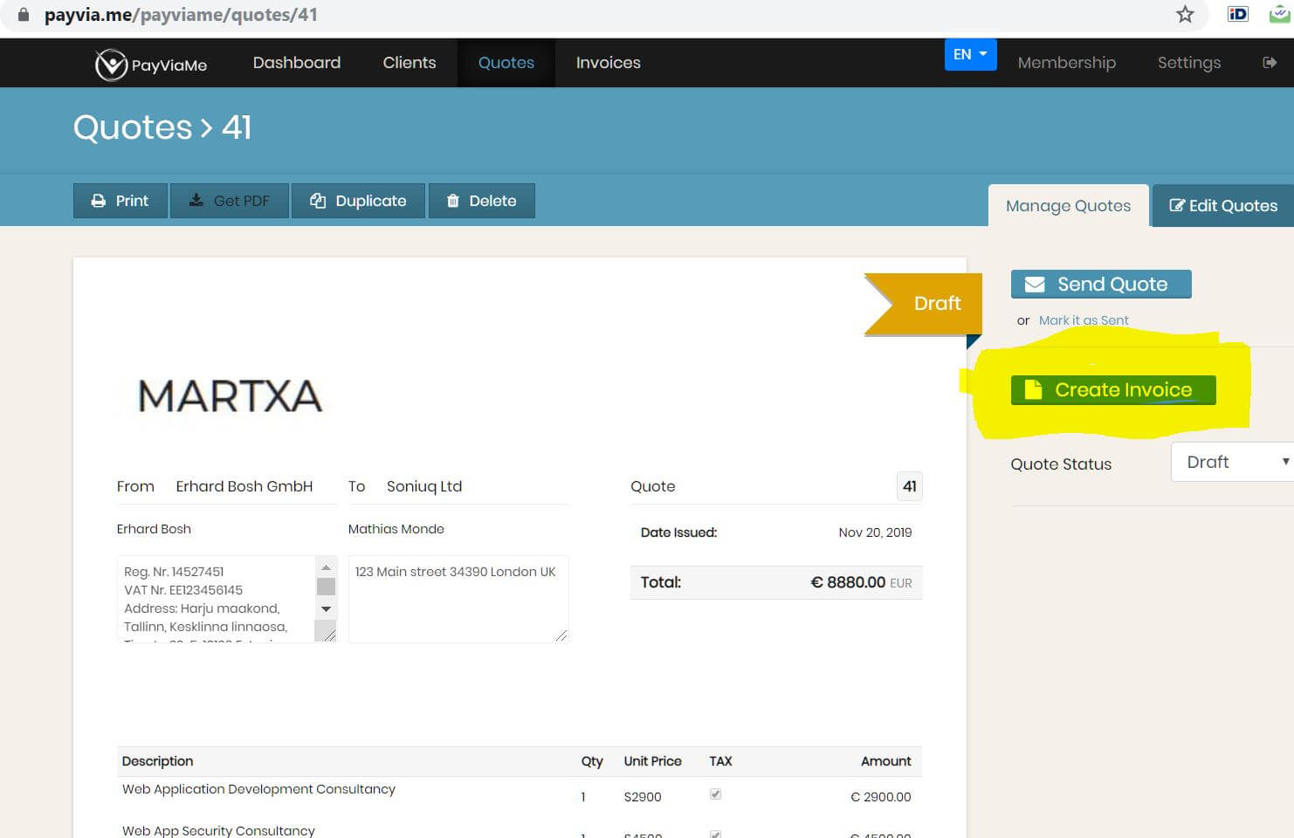The height and width of the screenshot is (838, 1294).
Task: Click Create Invoice button
Action: pyautogui.click(x=1113, y=390)
